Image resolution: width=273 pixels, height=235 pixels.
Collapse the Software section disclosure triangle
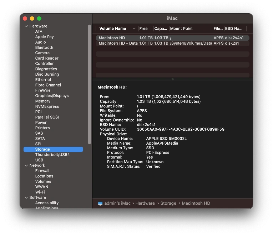pyautogui.click(x=26, y=197)
